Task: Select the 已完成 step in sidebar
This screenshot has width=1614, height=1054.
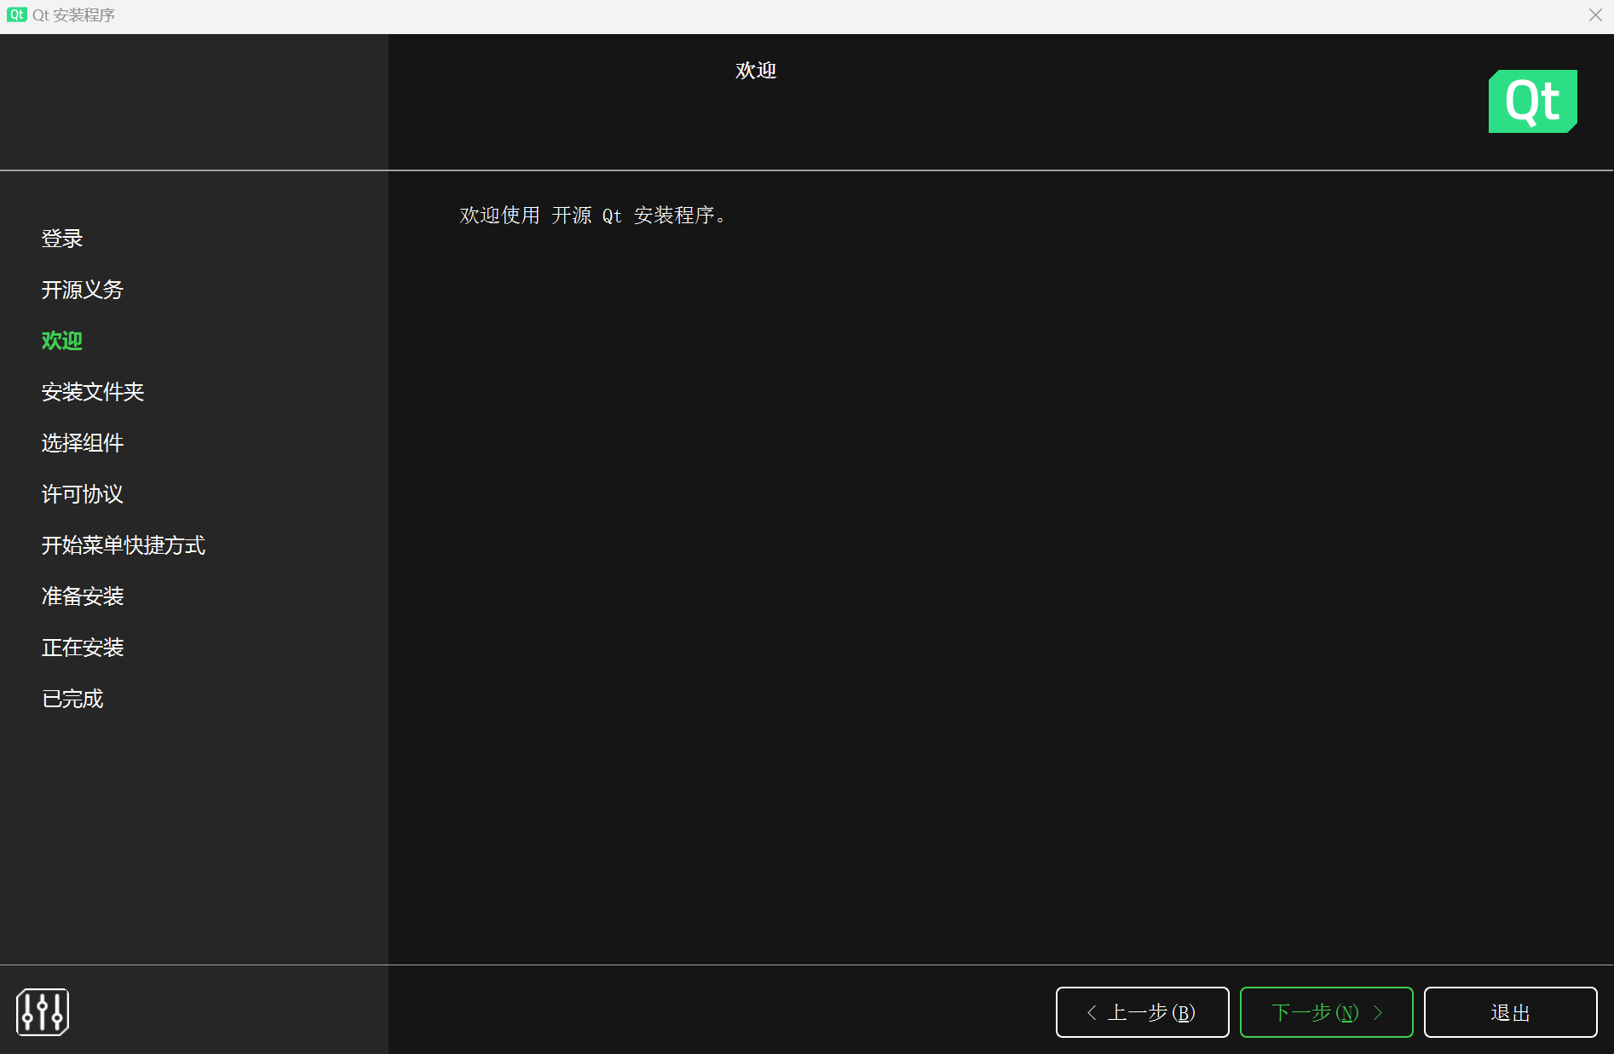Action: tap(72, 699)
